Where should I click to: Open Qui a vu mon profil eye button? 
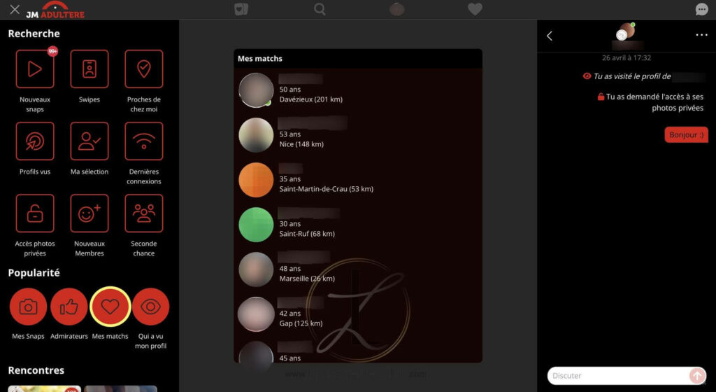[151, 307]
